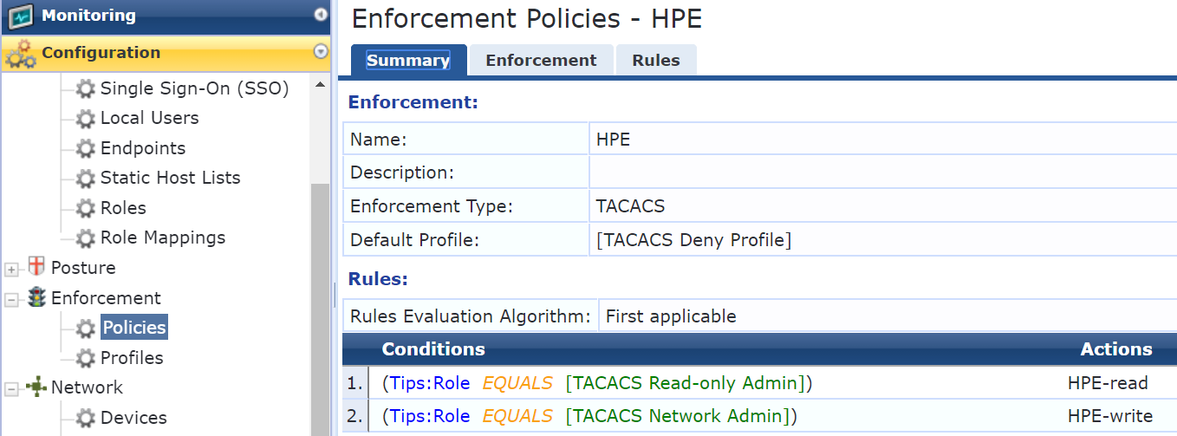Click the Actions column header
1177x436 pixels.
pos(1116,349)
